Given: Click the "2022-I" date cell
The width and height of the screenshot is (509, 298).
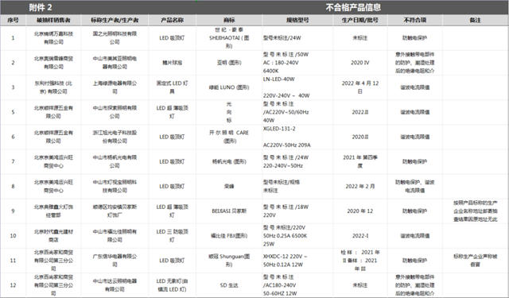Looking at the screenshot, I should (x=359, y=236).
